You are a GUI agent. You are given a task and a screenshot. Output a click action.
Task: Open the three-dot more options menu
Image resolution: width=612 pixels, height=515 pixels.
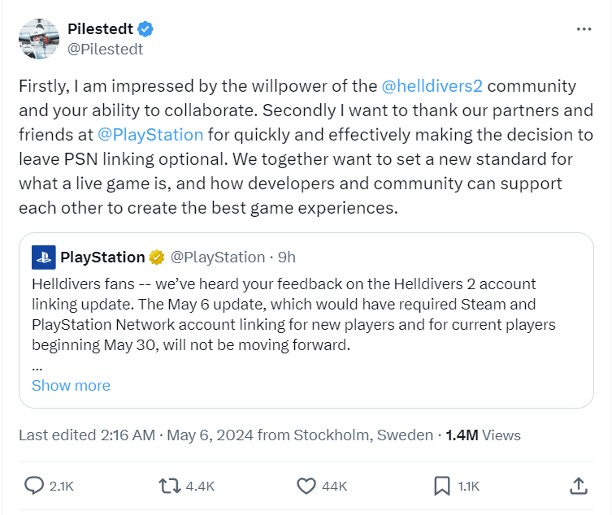pyautogui.click(x=584, y=29)
